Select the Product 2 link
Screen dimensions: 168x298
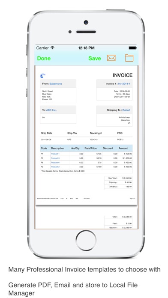coord(55,167)
